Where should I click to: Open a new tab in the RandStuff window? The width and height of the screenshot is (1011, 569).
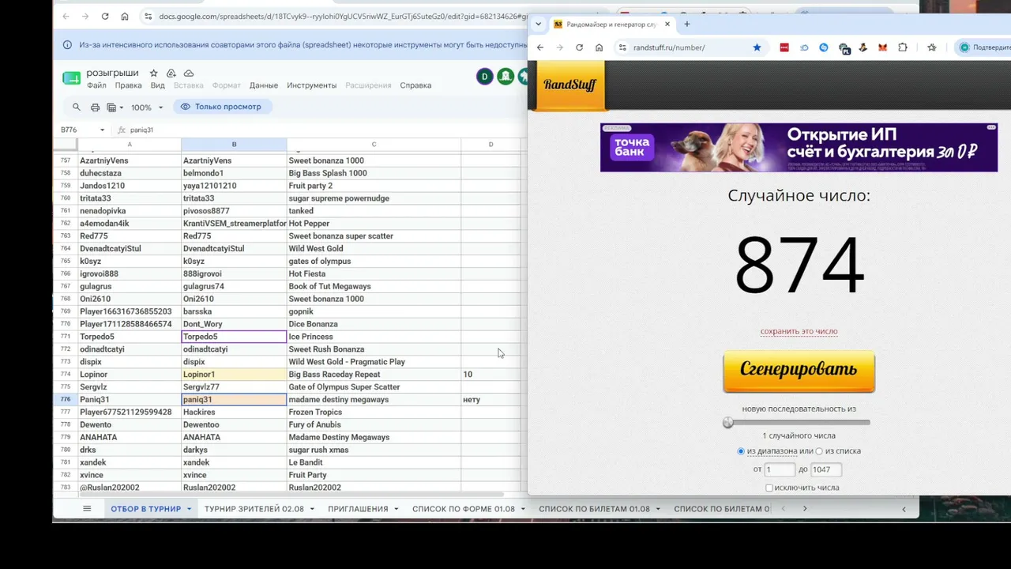687,24
